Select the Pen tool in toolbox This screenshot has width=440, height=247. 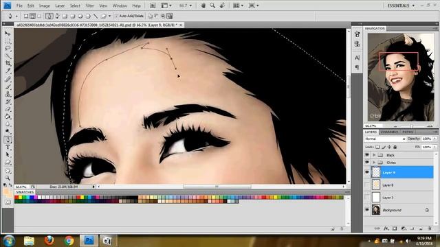click(8, 139)
